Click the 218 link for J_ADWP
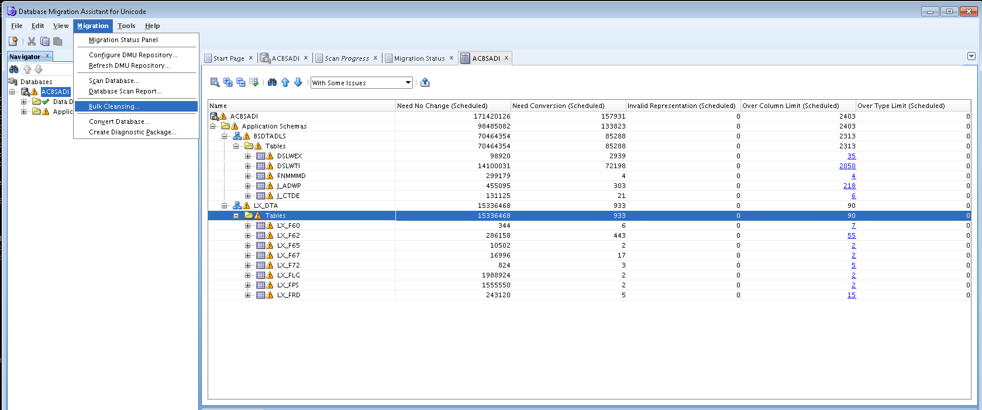 click(x=849, y=186)
